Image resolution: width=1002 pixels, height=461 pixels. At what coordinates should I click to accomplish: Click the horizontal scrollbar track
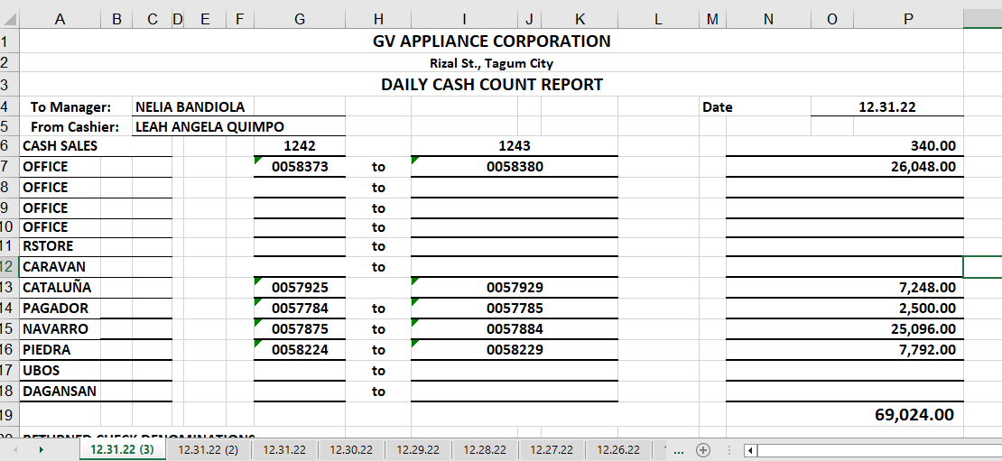click(x=876, y=450)
